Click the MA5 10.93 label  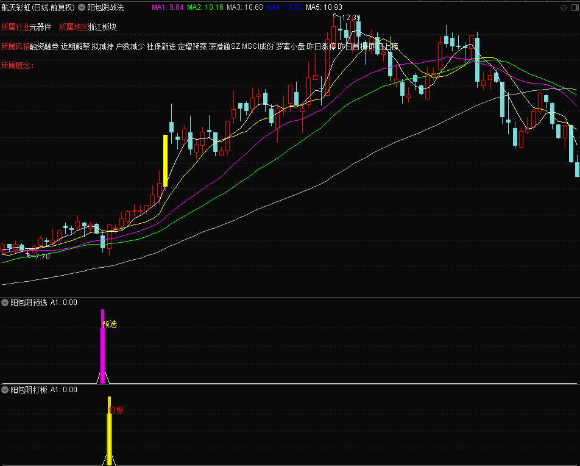tap(324, 7)
